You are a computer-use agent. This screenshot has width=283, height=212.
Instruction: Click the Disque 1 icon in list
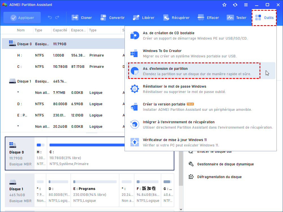pyautogui.click(x=12, y=81)
